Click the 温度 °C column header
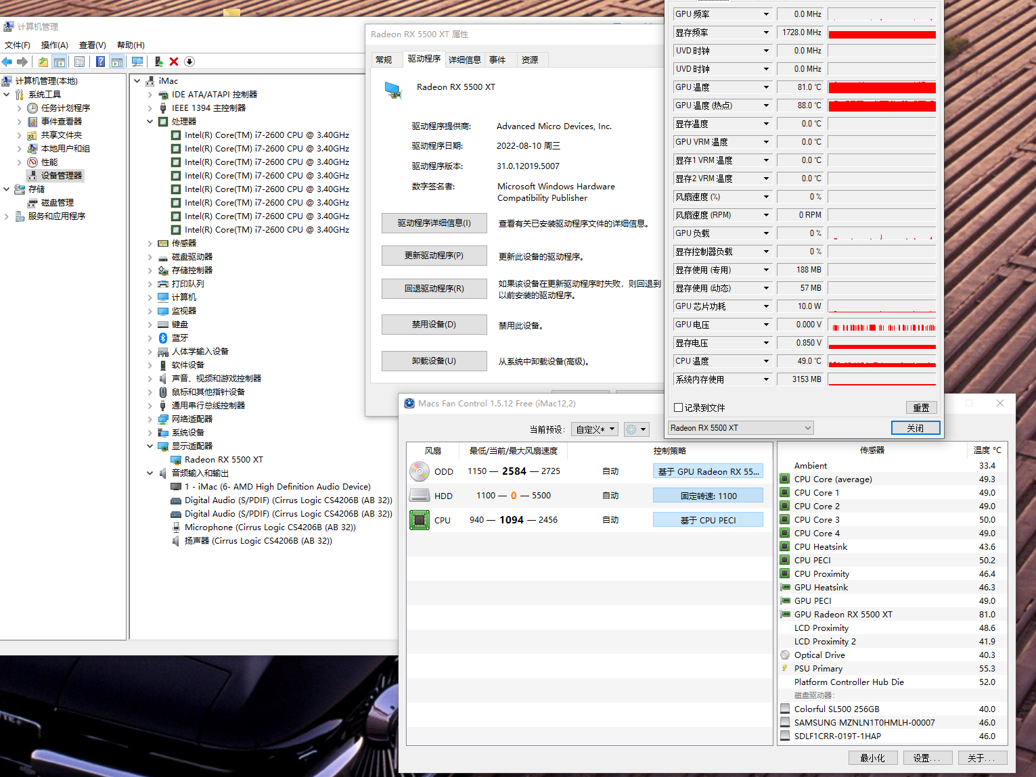The image size is (1036, 777). pyautogui.click(x=987, y=450)
